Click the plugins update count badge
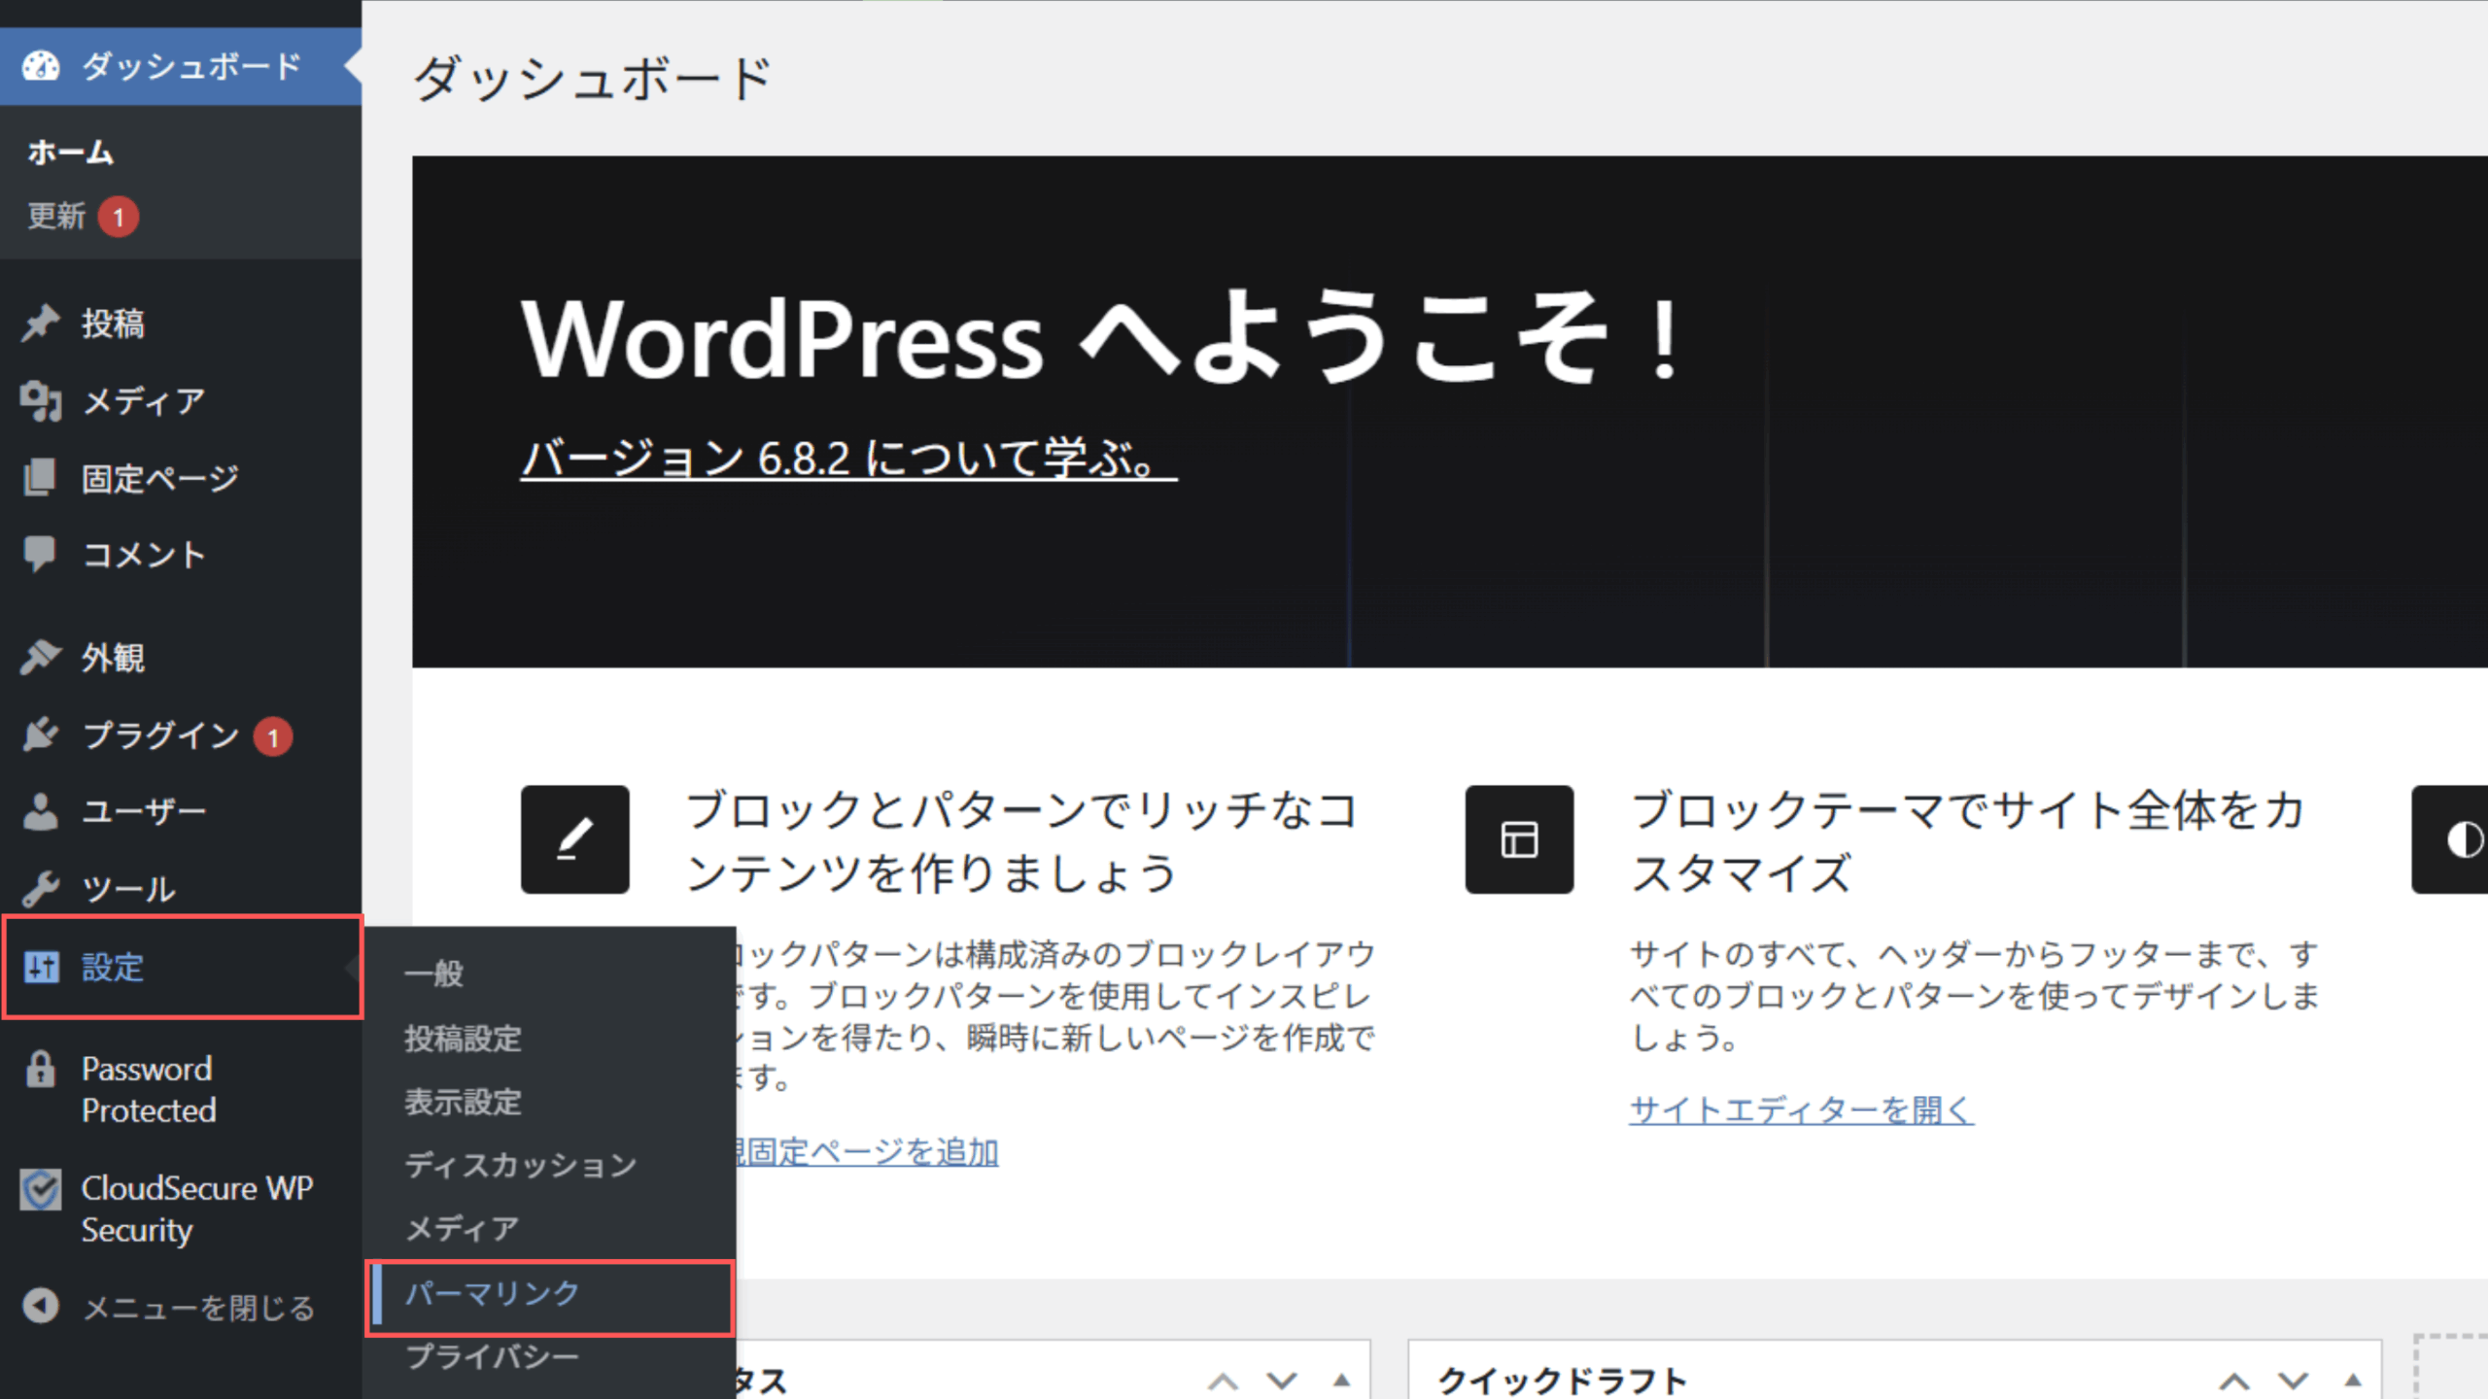The height and width of the screenshot is (1399, 2488). (273, 737)
